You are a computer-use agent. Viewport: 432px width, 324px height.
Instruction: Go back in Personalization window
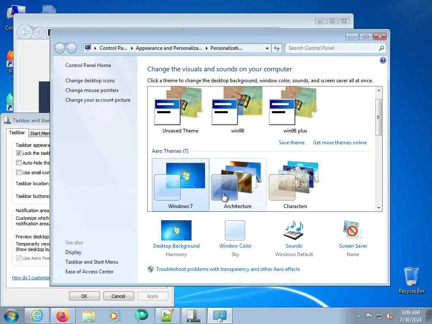[59, 48]
